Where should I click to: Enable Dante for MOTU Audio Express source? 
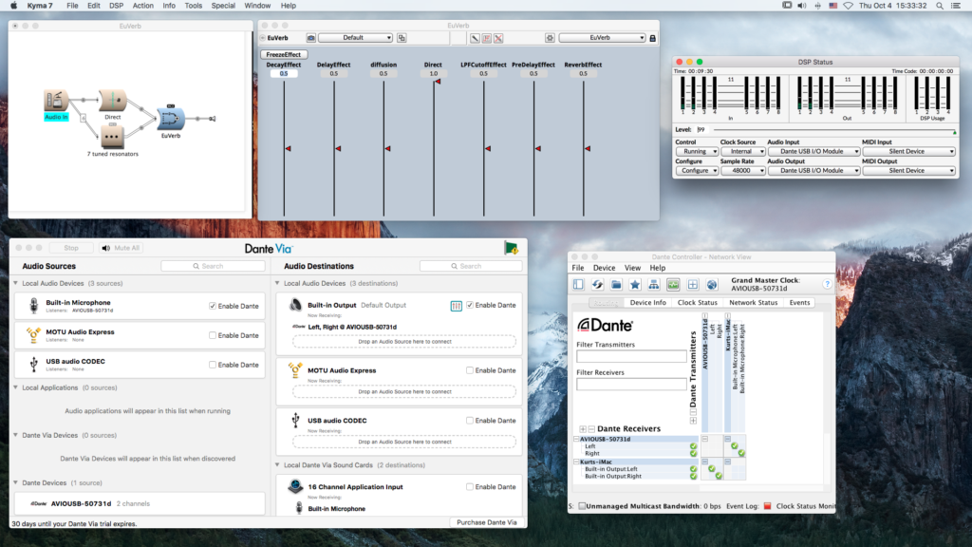point(213,335)
